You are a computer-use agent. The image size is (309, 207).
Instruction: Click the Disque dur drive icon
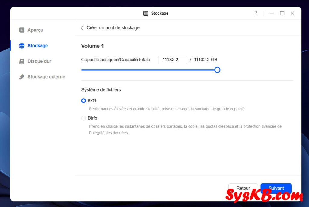coord(22,61)
